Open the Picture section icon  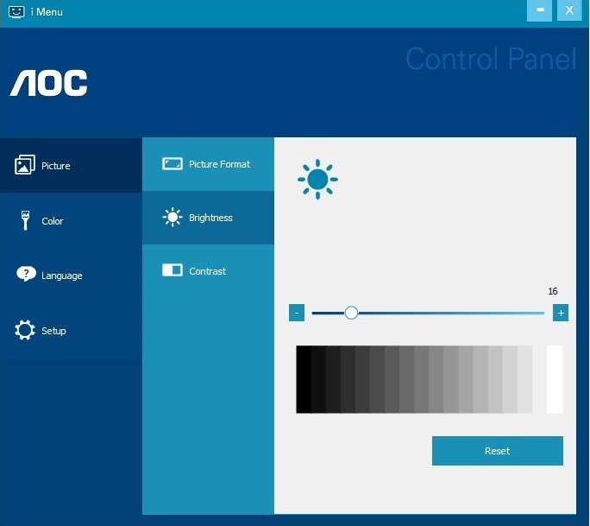point(25,165)
